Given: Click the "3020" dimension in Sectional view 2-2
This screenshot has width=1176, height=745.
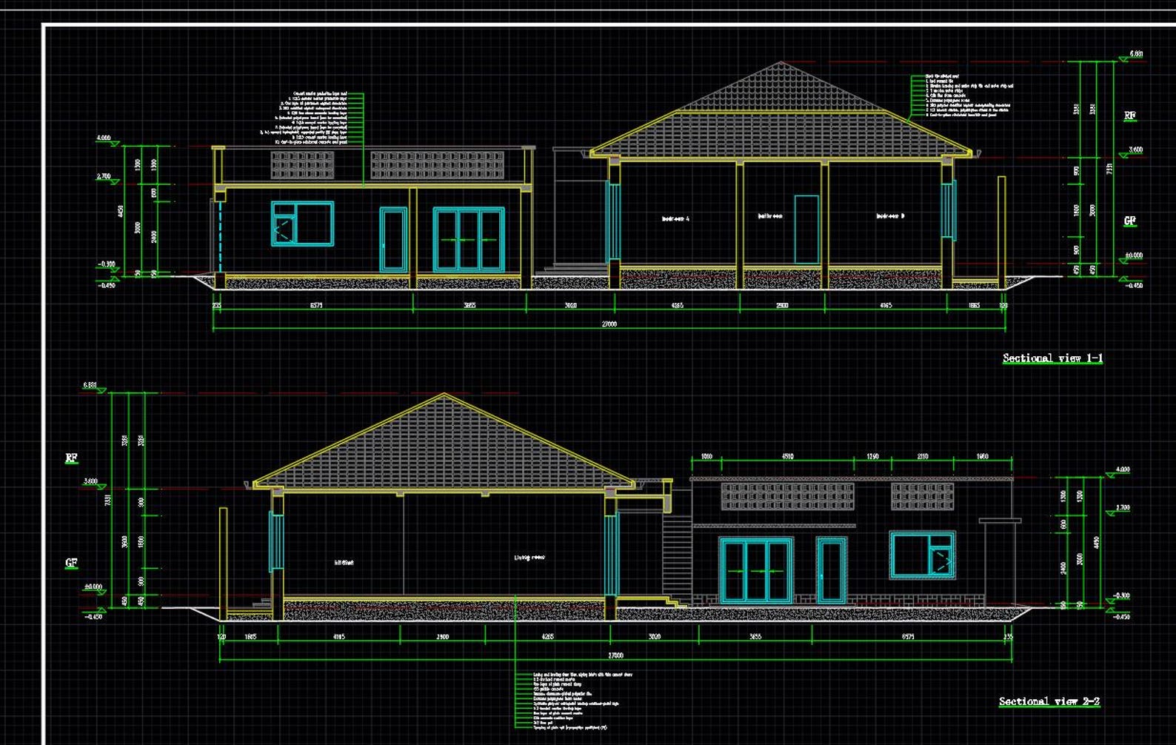Looking at the screenshot, I should pyautogui.click(x=655, y=636).
